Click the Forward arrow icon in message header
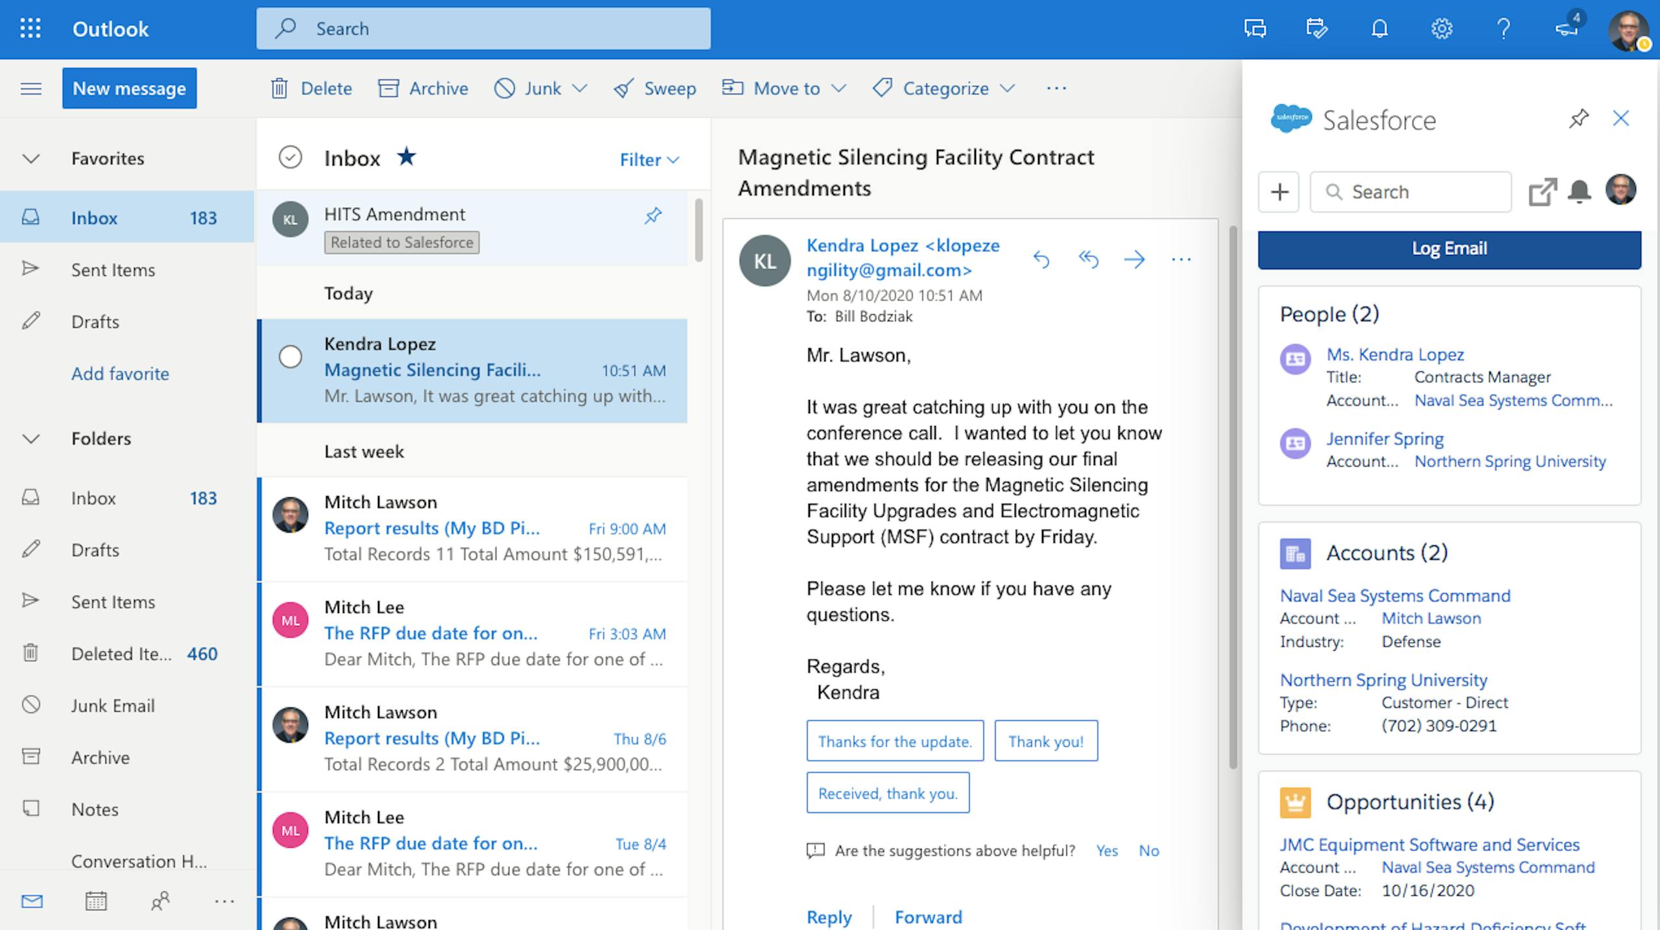 1134,259
